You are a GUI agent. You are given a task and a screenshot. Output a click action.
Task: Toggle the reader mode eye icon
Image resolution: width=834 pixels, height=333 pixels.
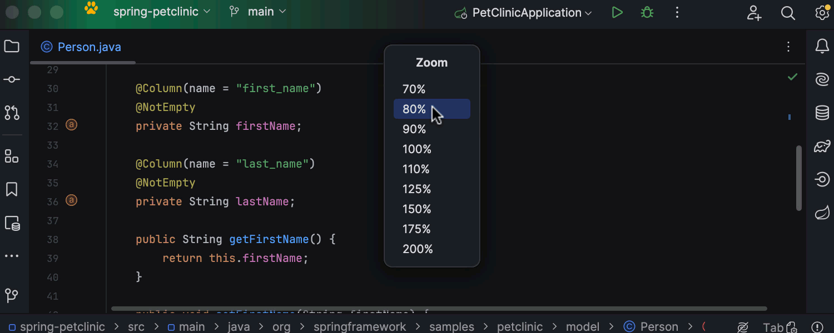tap(743, 327)
